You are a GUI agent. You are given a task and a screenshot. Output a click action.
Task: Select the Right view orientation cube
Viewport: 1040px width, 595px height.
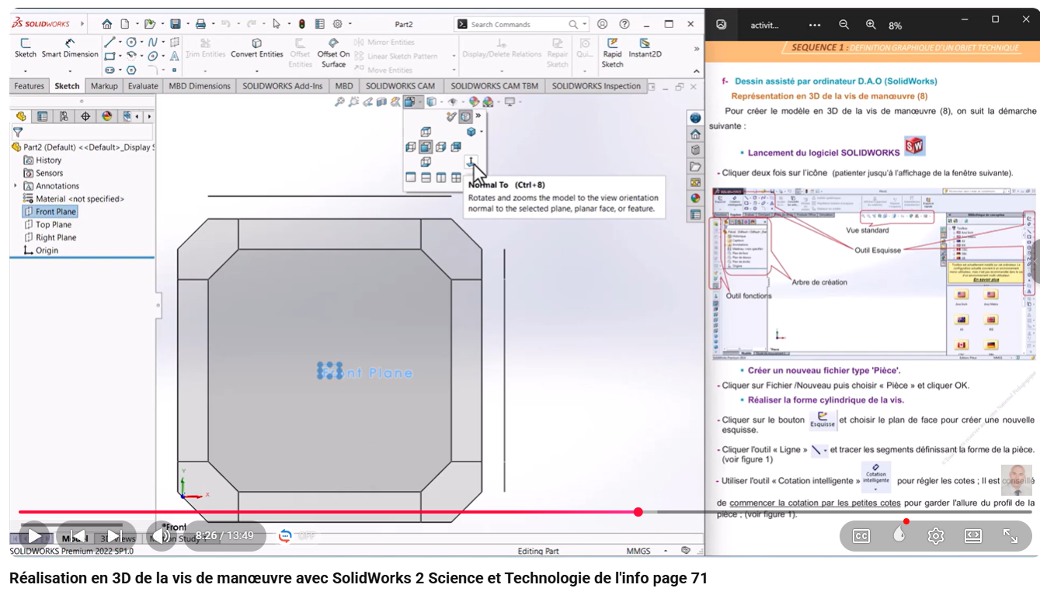[441, 147]
